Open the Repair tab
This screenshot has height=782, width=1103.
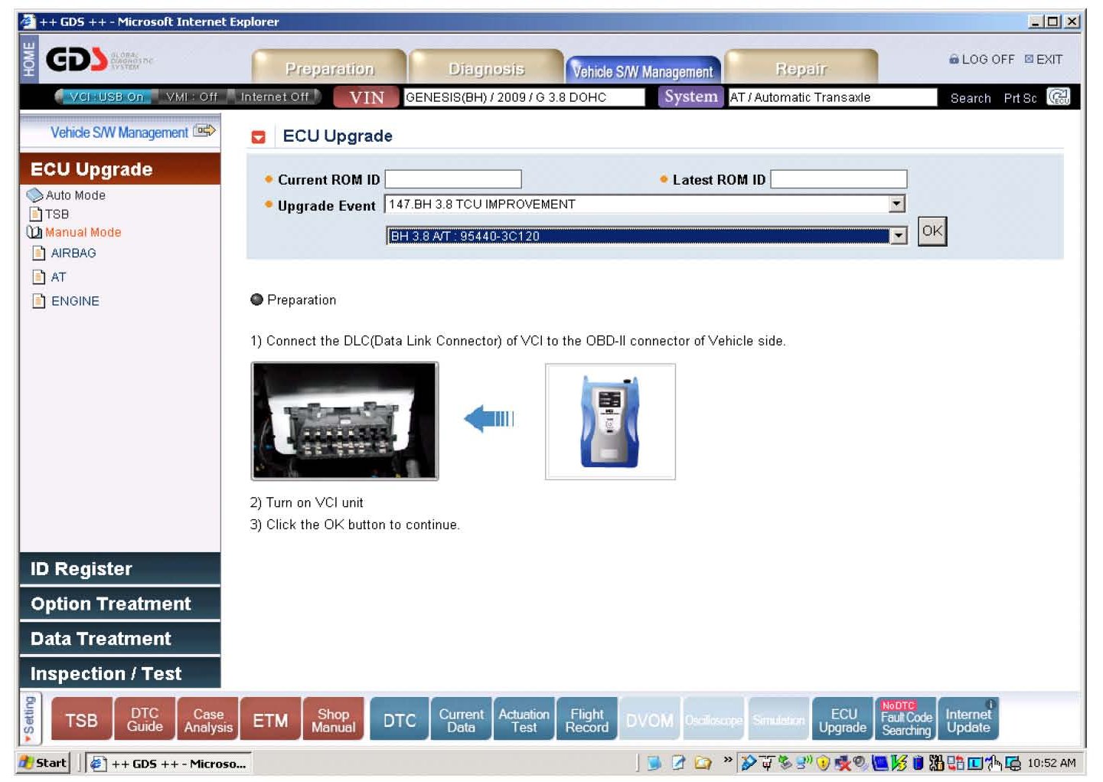[x=801, y=69]
